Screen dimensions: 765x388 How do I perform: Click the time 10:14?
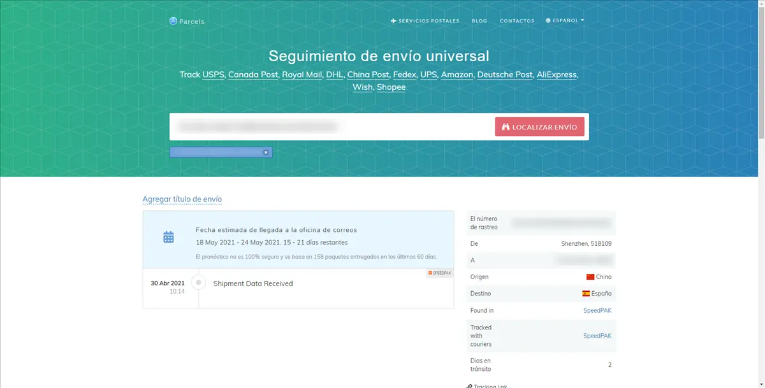coord(177,292)
